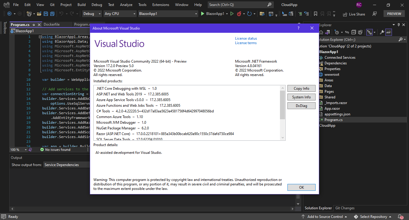Open dropdown arrow next to Start BlazorApp1

[x=227, y=14]
